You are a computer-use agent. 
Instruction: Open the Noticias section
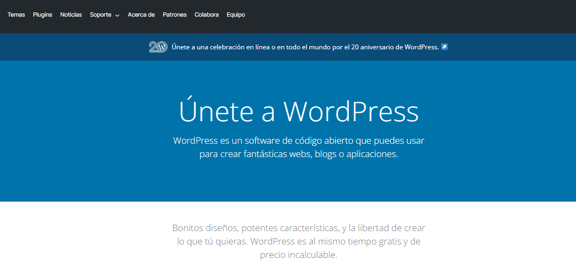tap(71, 14)
